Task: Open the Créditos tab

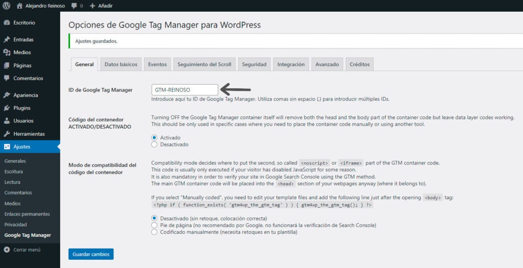Action: (360, 64)
